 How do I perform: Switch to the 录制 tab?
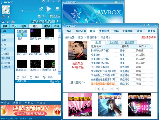[x=56, y=26]
